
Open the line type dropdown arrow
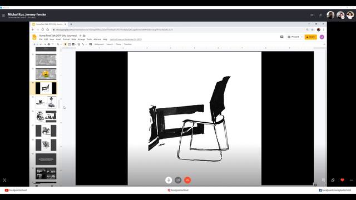pyautogui.click(x=86, y=44)
